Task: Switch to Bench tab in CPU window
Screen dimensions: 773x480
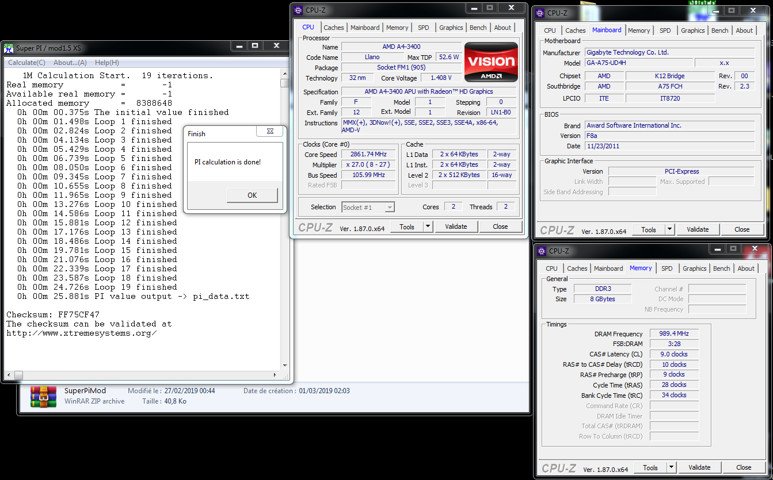Action: point(478,28)
